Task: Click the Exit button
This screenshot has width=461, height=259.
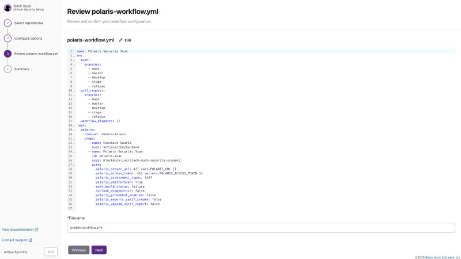Action: [51, 252]
